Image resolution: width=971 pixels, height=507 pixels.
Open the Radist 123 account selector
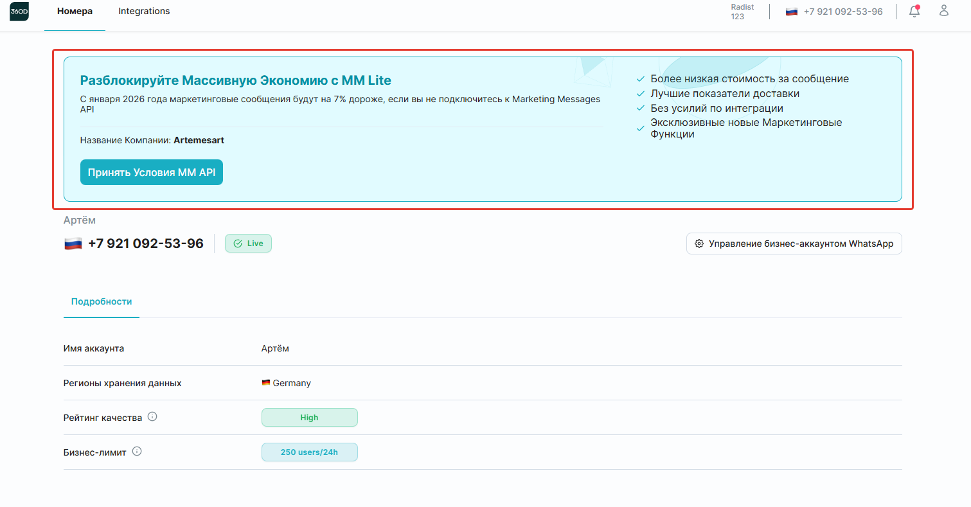(x=742, y=12)
